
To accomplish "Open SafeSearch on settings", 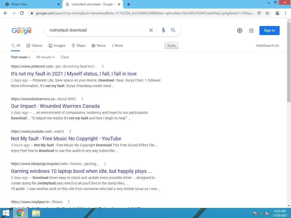I will (x=268, y=46).
